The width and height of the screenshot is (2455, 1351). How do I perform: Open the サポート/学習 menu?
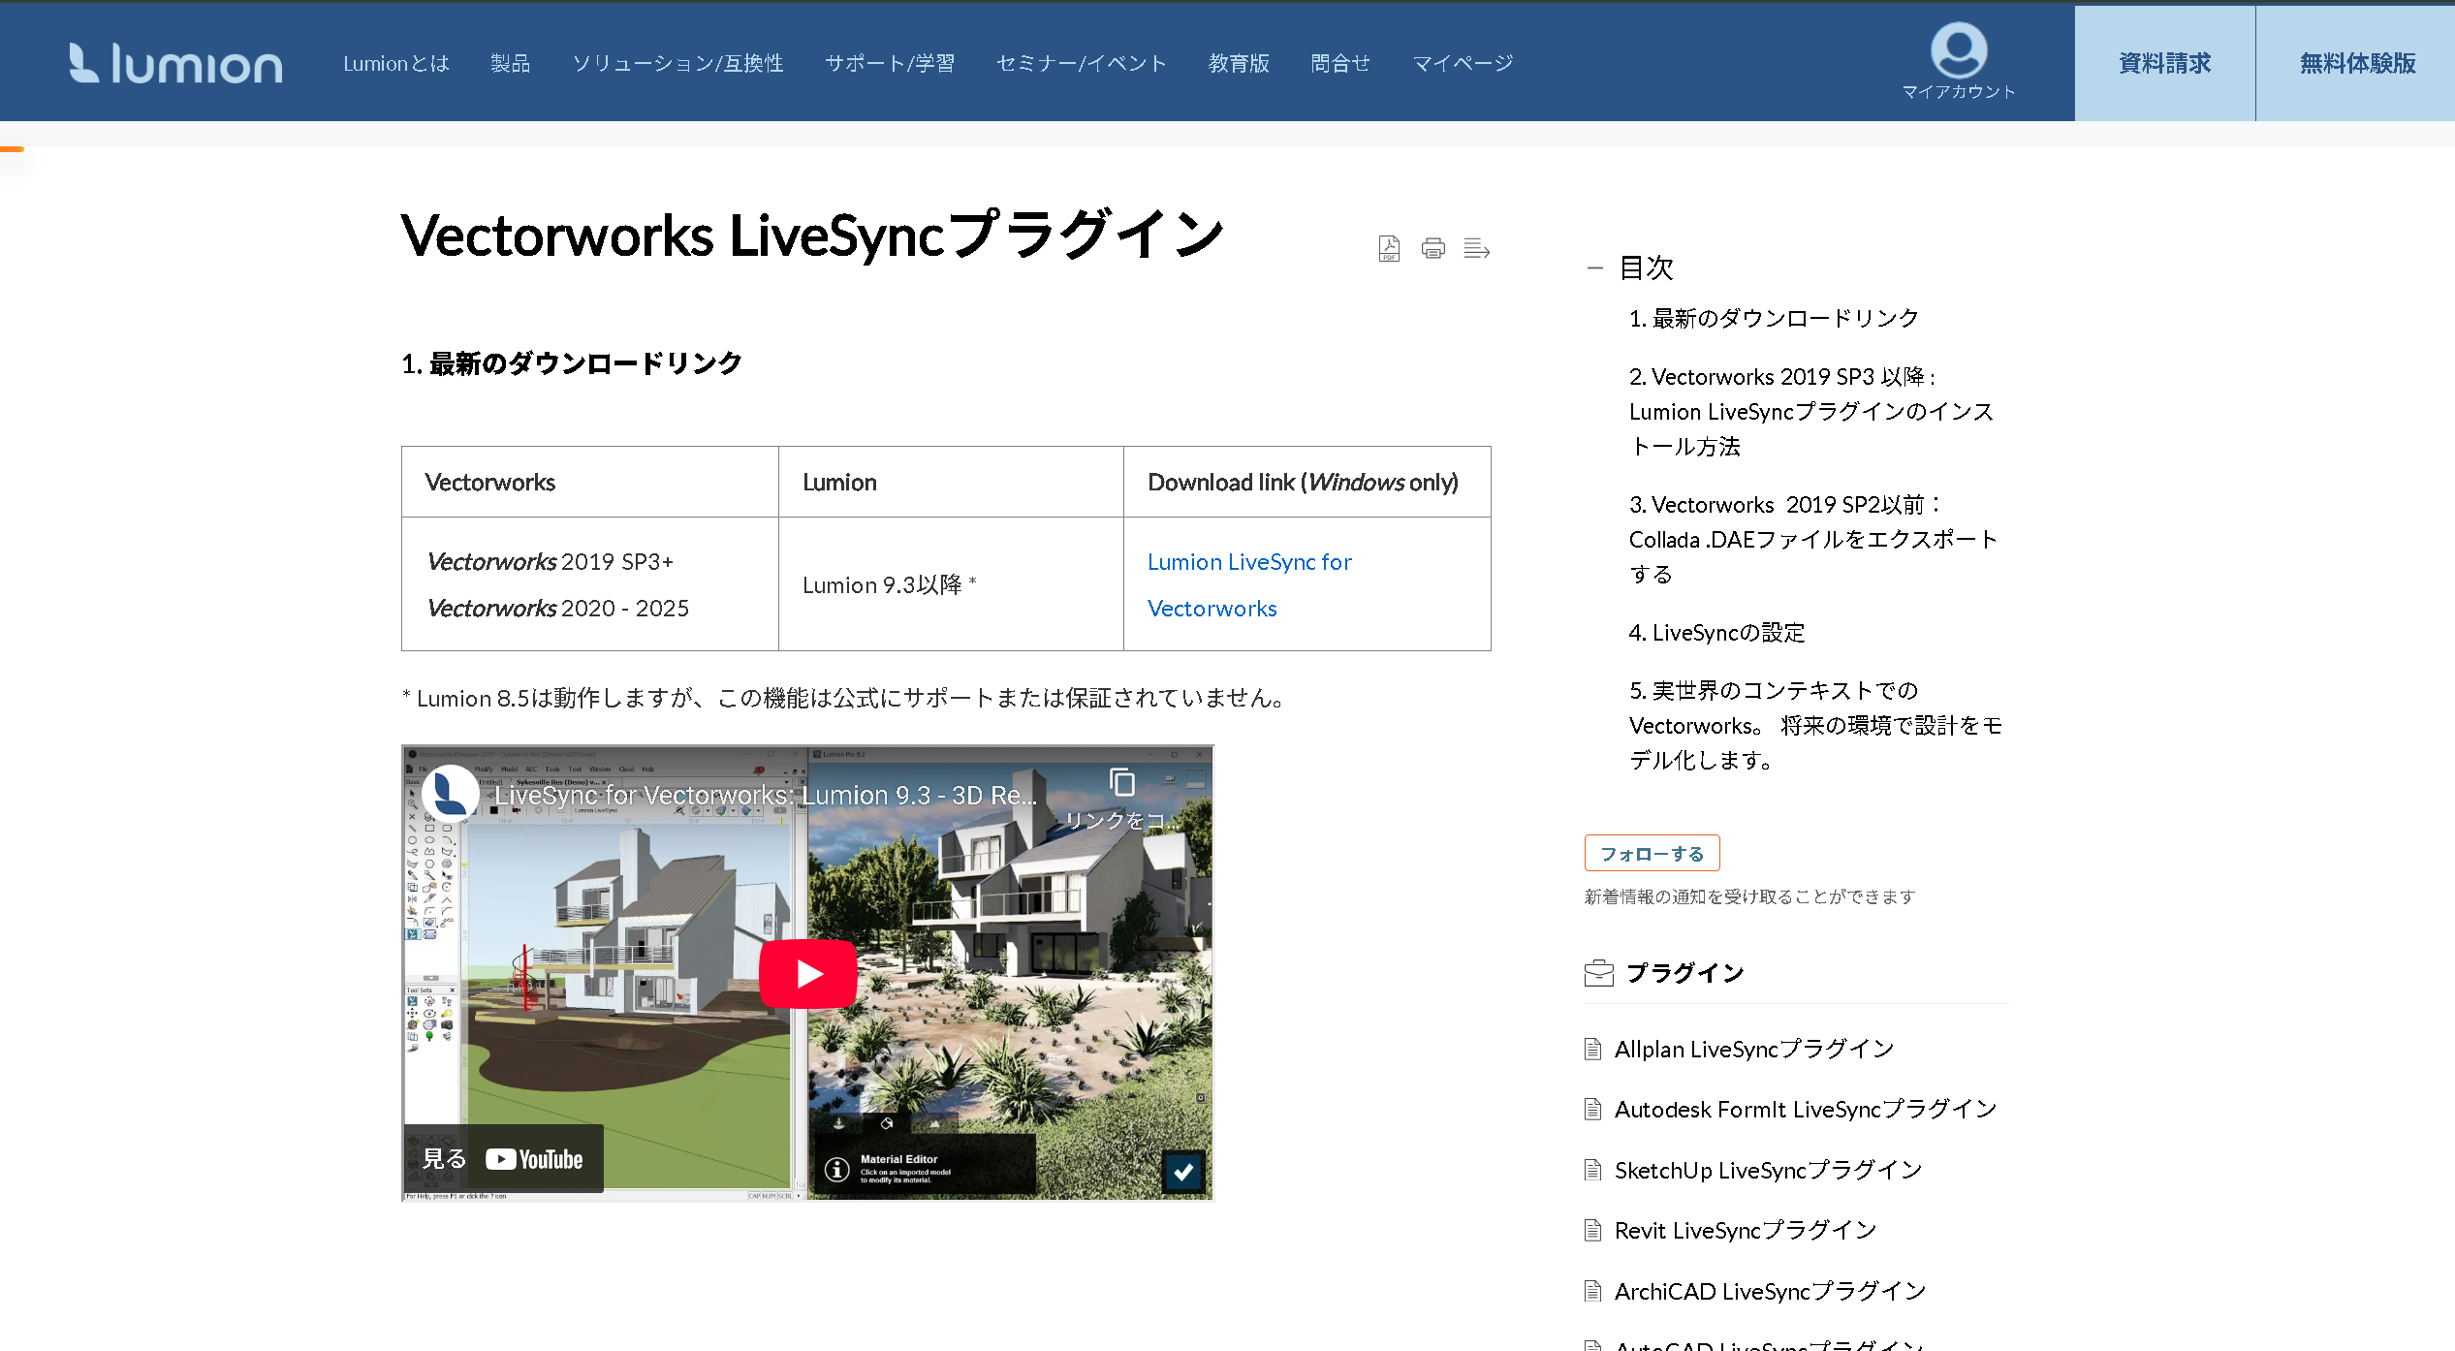(889, 64)
